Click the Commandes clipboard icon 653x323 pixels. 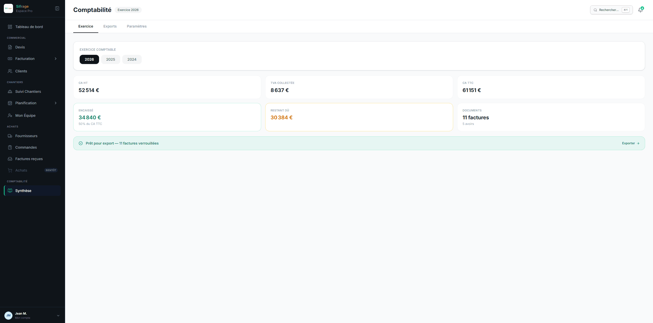10,147
